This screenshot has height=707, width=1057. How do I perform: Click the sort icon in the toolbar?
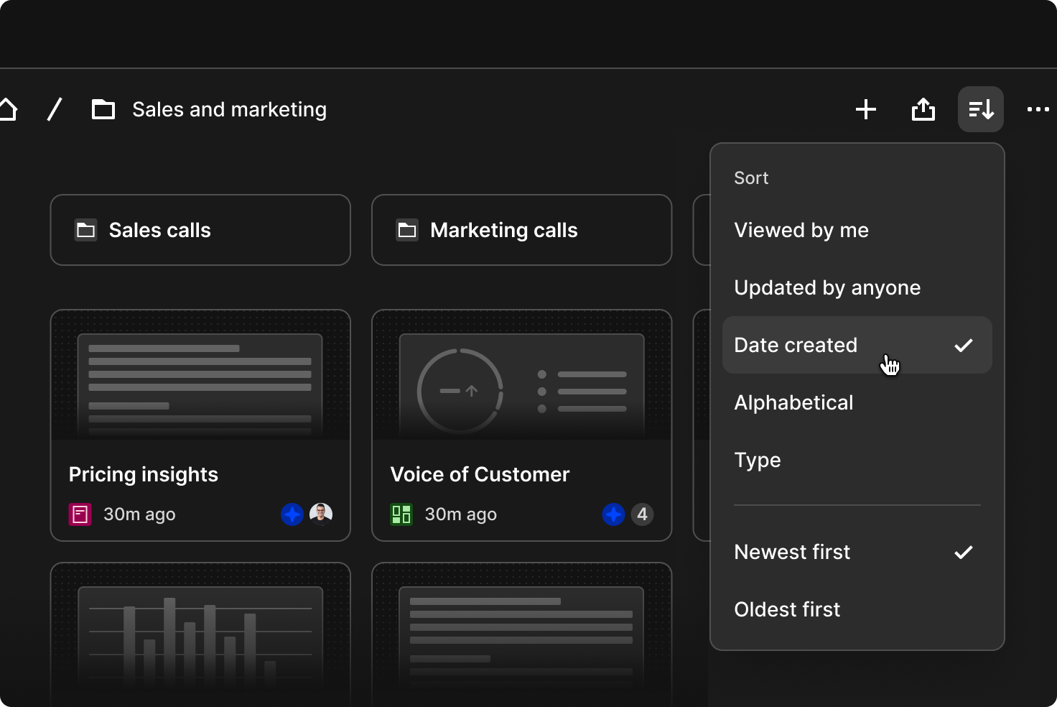click(981, 109)
